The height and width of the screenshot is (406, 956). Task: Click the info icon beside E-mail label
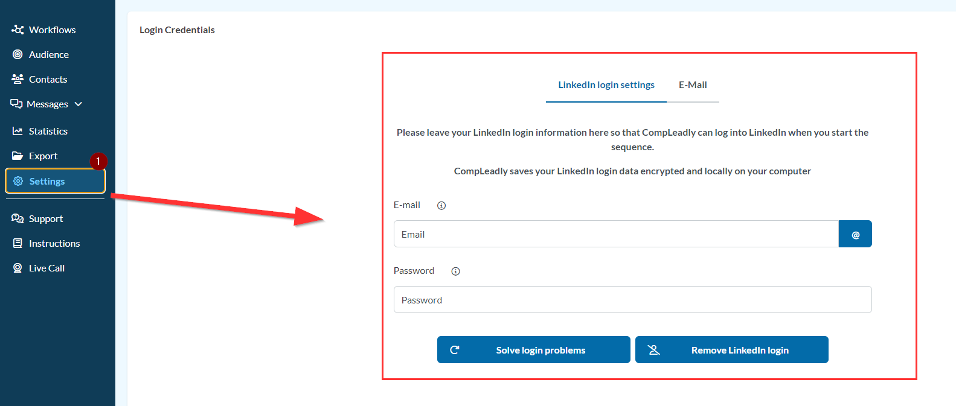click(x=441, y=206)
